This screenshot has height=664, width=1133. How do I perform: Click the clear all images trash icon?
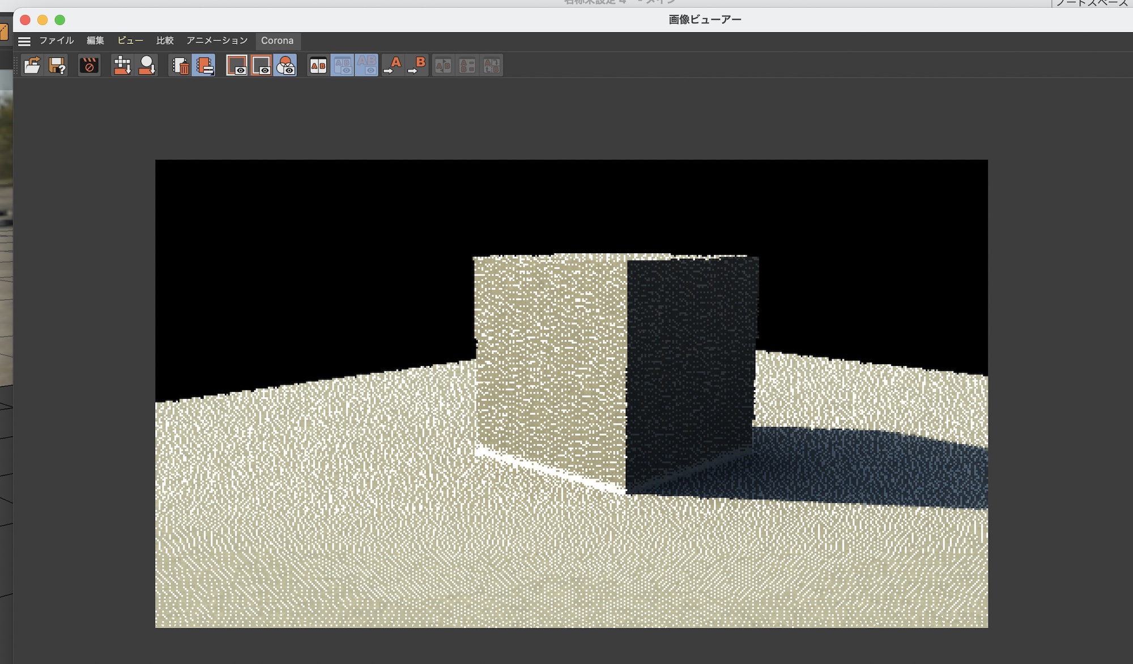[x=180, y=66]
